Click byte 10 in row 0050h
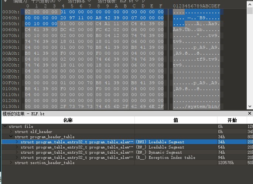 click(37, 24)
